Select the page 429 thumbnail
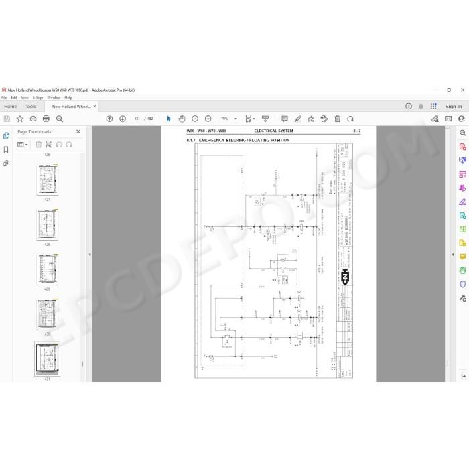 [48, 269]
